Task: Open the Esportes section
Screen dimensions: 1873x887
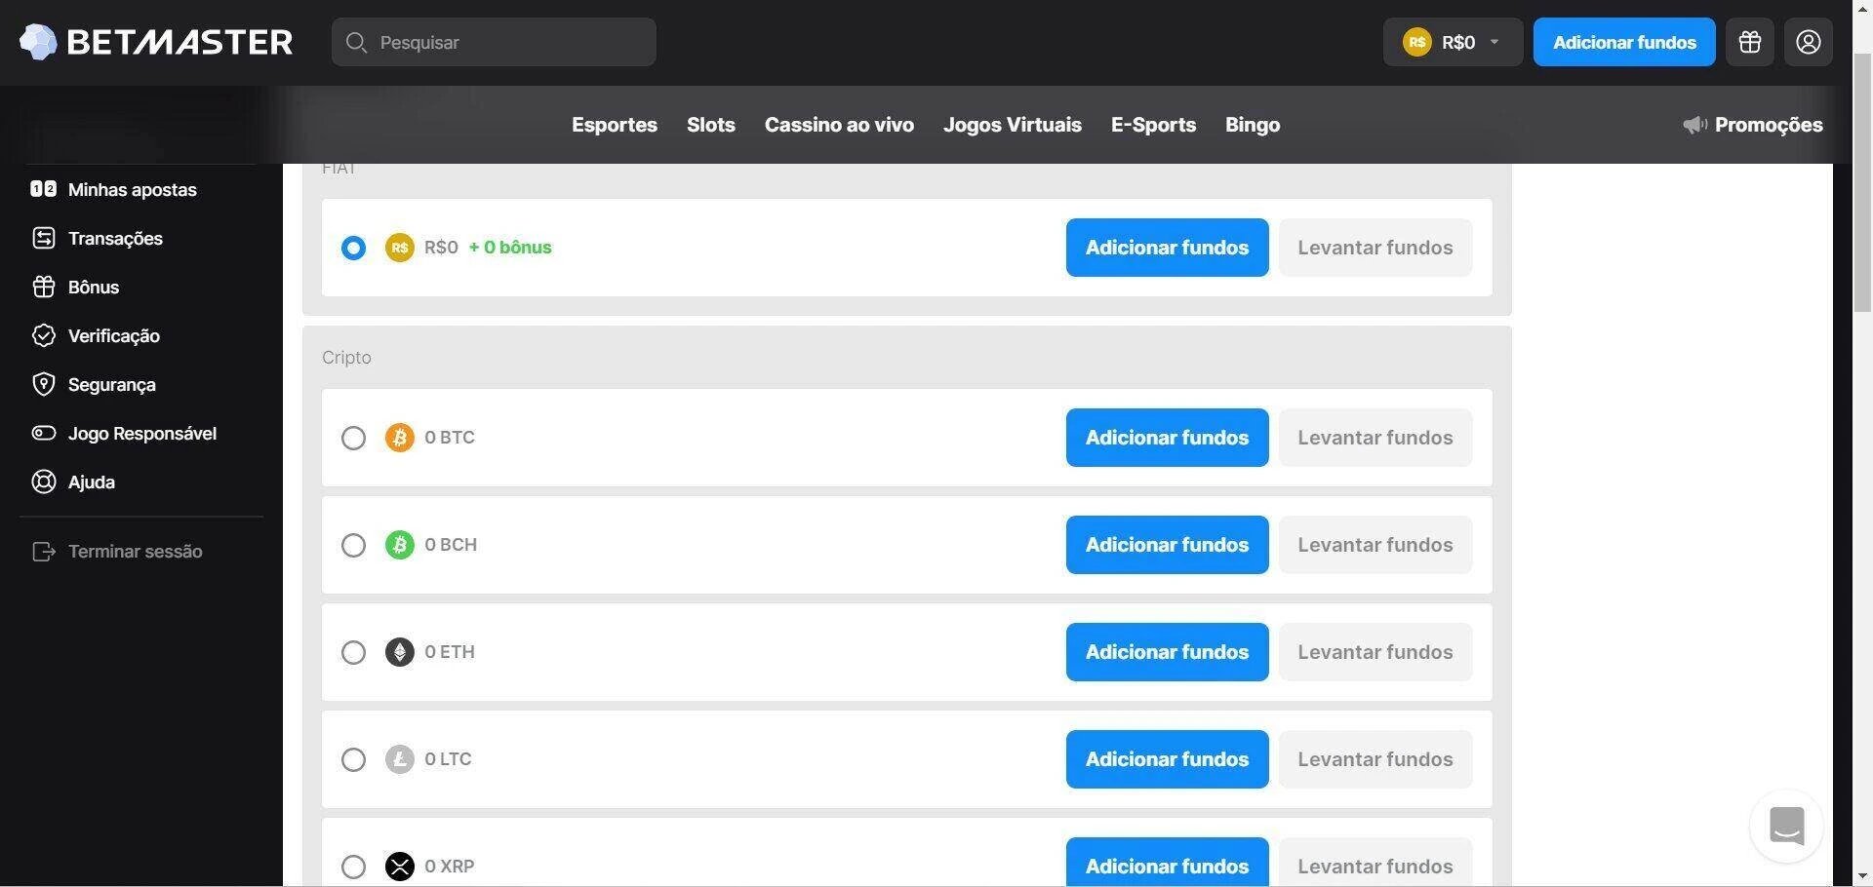Action: click(x=615, y=125)
